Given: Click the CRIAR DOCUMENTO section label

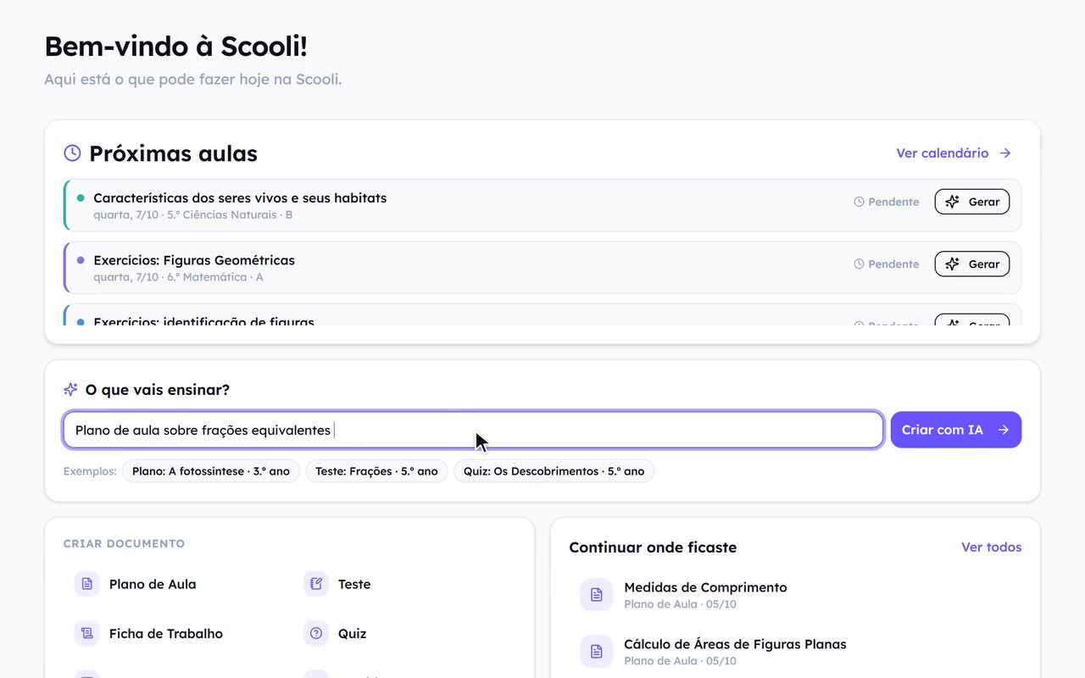Looking at the screenshot, I should [124, 543].
